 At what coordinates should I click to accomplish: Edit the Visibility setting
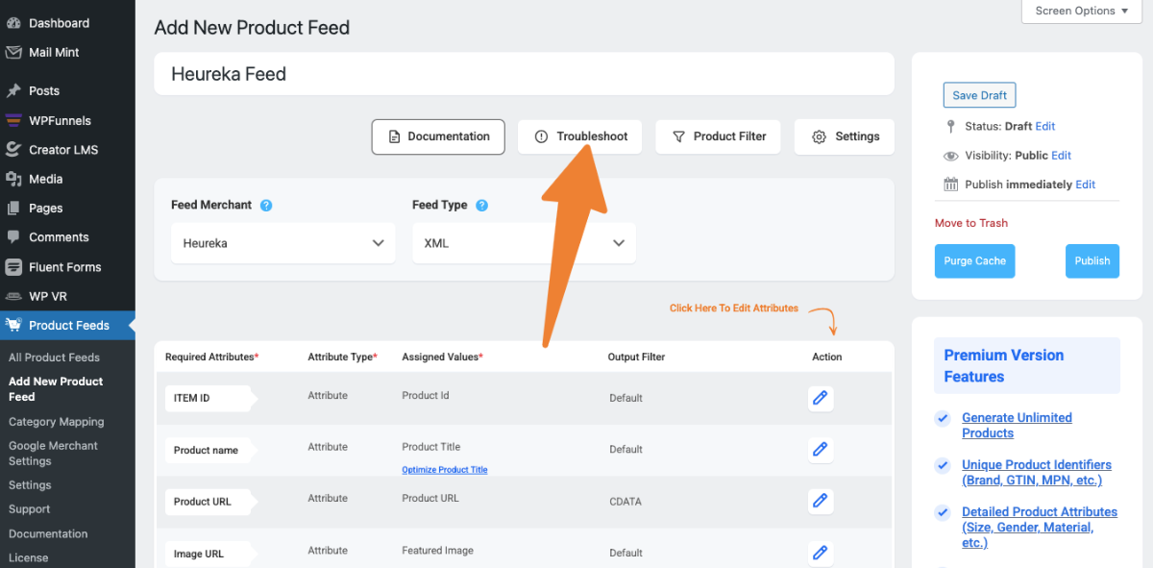click(x=1061, y=155)
